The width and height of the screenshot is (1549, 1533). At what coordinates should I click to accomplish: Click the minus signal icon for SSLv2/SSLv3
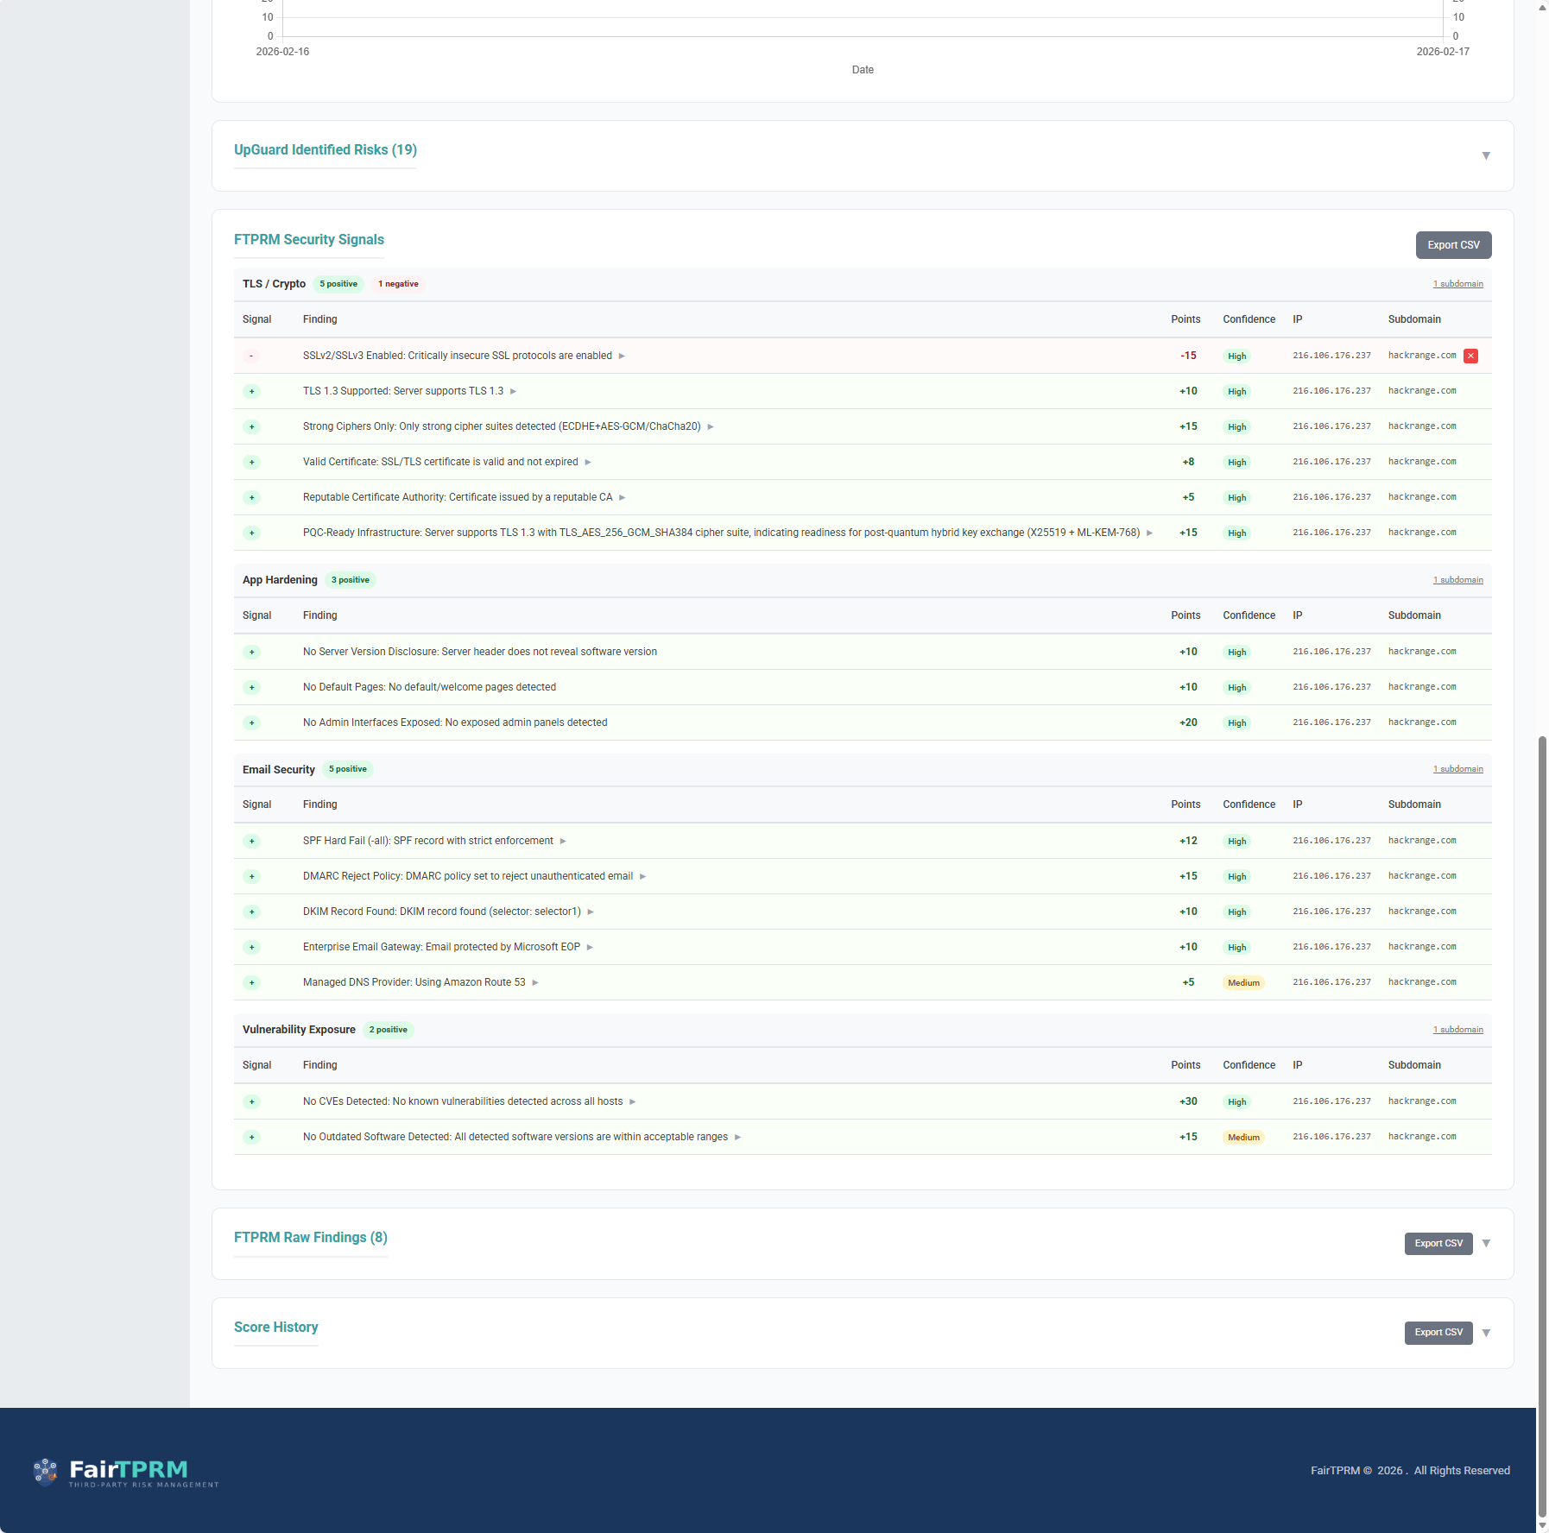coord(251,356)
